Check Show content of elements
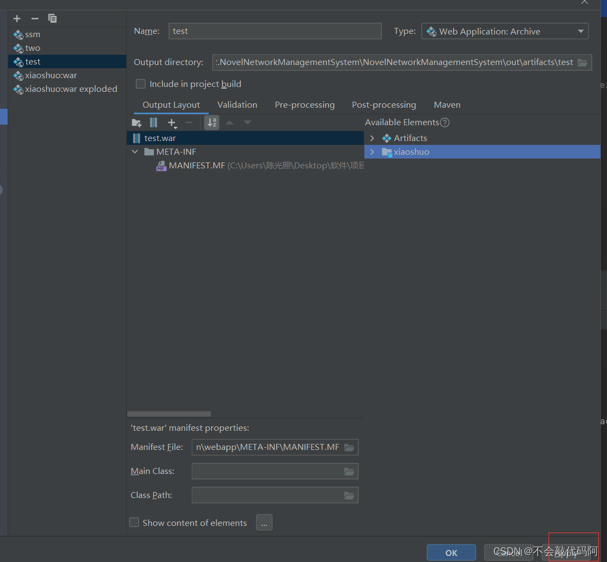 [x=134, y=523]
